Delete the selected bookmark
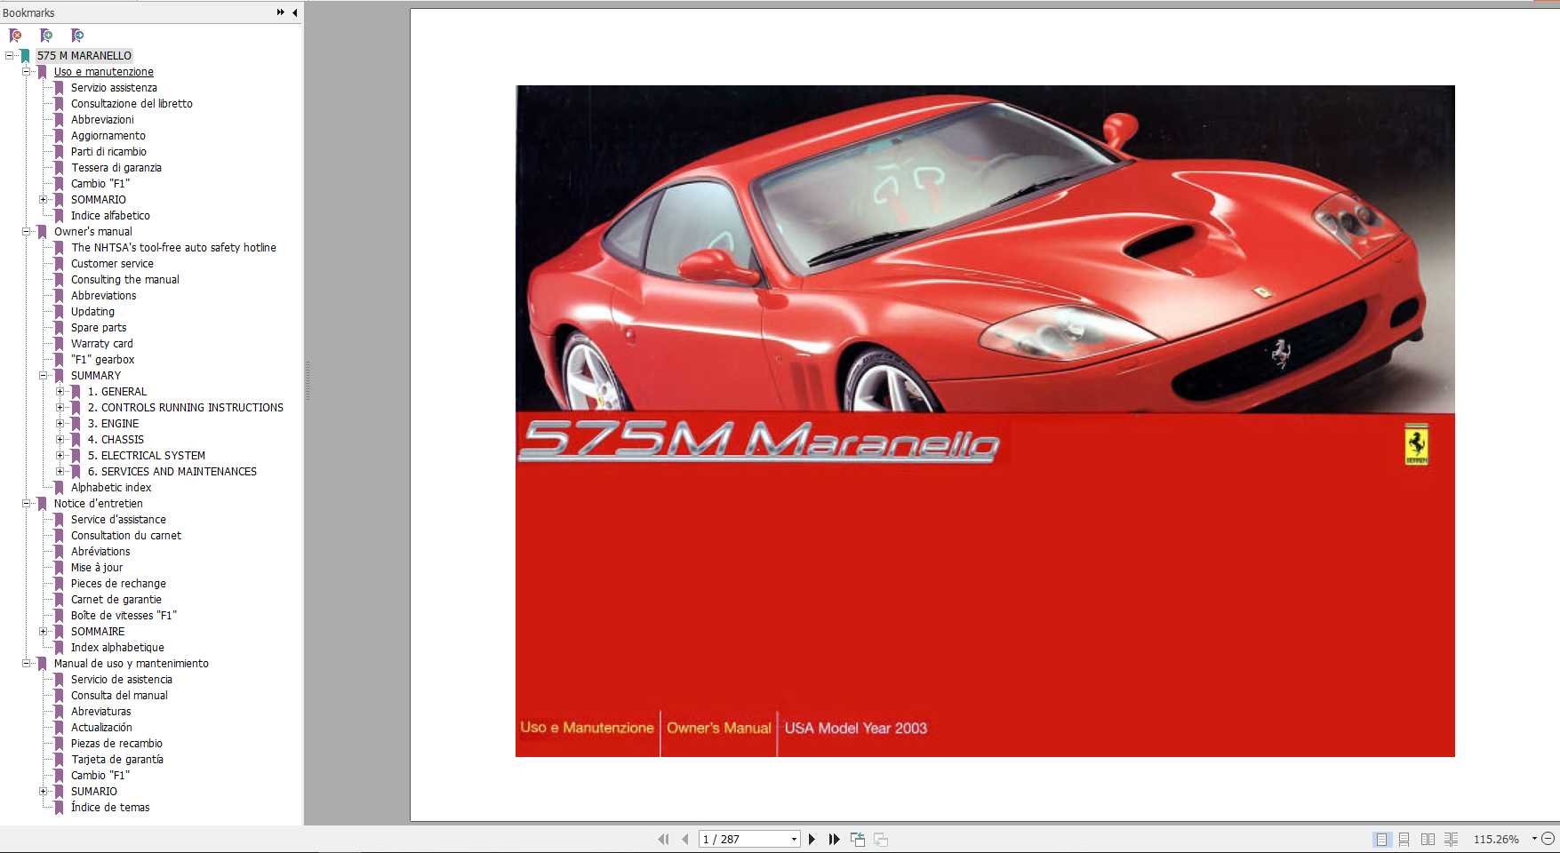The width and height of the screenshot is (1560, 853). coord(13,35)
